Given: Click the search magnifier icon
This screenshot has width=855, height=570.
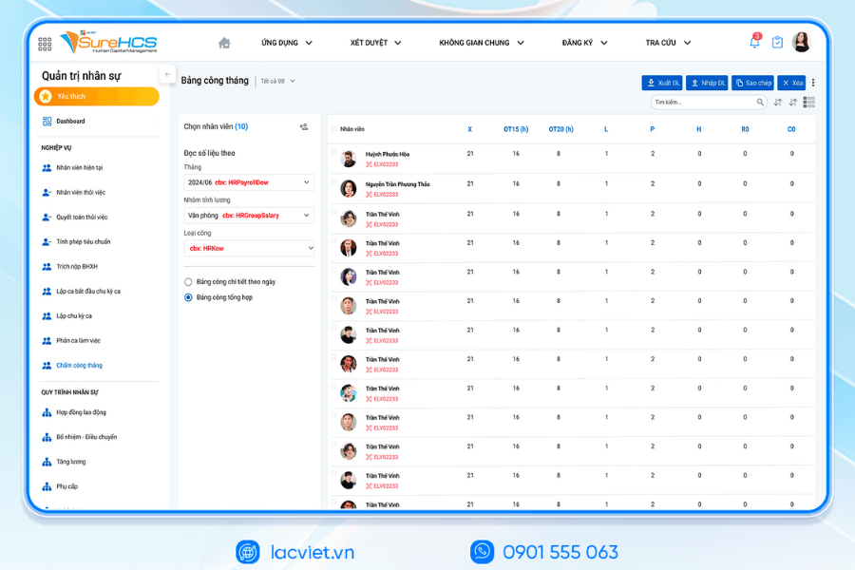Looking at the screenshot, I should click(761, 103).
